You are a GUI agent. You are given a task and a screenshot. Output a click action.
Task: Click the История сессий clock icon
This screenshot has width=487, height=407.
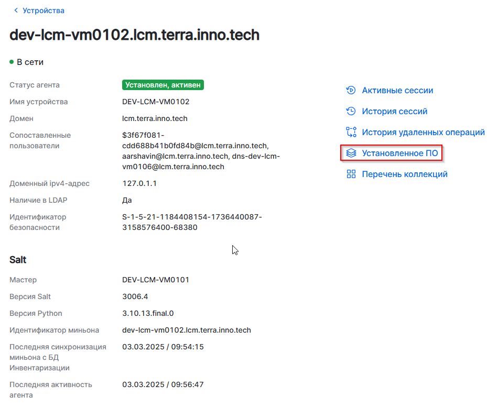351,111
